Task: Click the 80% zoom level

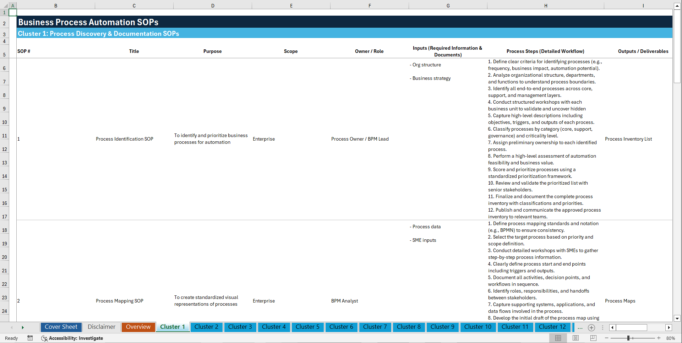Action: click(671, 338)
